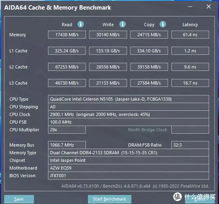Image resolution: width=219 pixels, height=204 pixels.
Task: Click the Memory Bus field 1066.7 MHz
Action: tap(67, 145)
